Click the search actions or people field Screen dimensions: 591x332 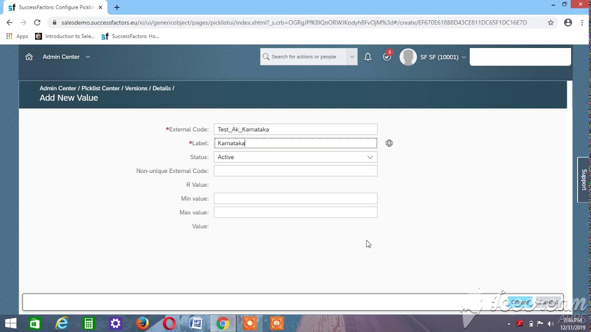coord(303,57)
